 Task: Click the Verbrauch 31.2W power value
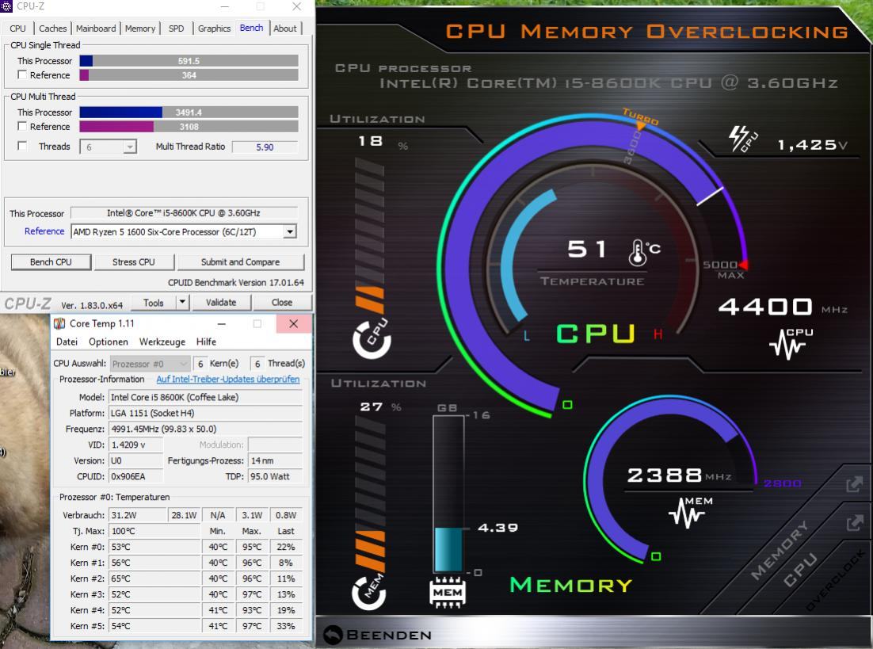pyautogui.click(x=137, y=515)
